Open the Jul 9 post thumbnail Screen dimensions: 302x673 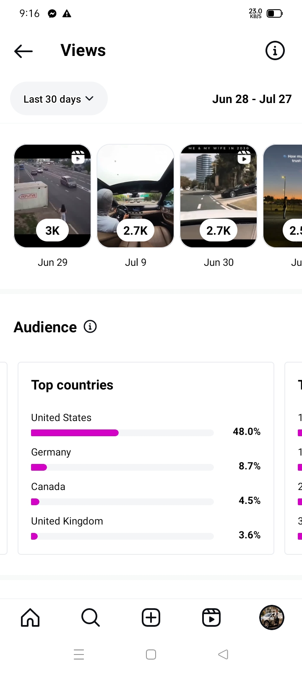point(135,196)
